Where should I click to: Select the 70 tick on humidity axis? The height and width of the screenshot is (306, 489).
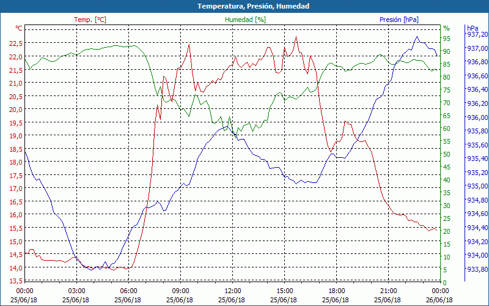point(447,103)
